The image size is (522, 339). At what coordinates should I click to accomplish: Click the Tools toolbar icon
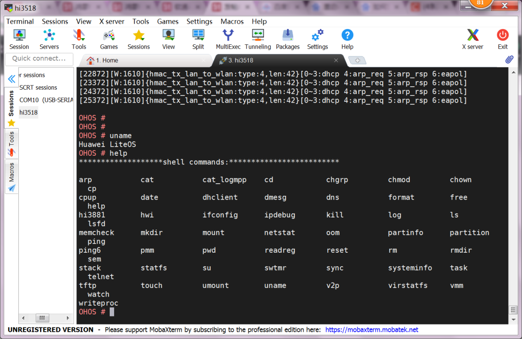(79, 39)
